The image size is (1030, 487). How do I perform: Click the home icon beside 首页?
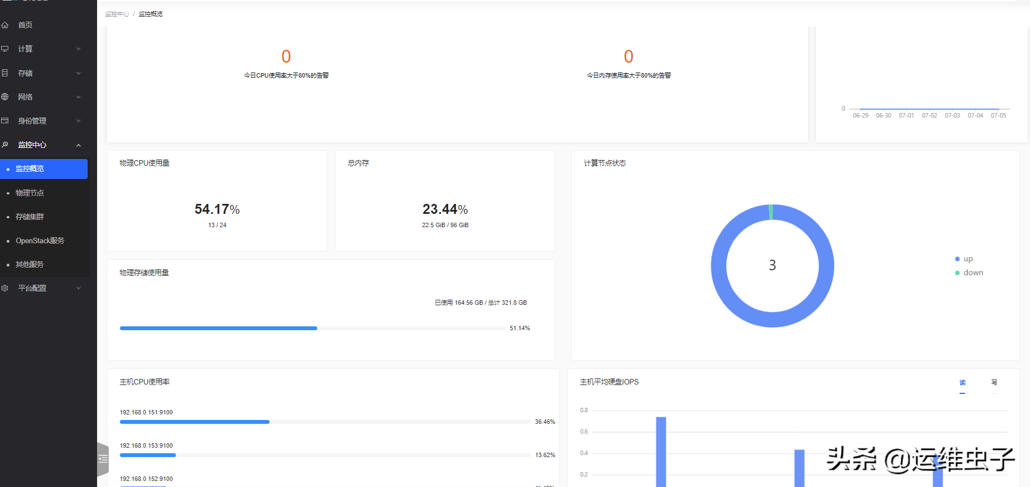click(4, 25)
